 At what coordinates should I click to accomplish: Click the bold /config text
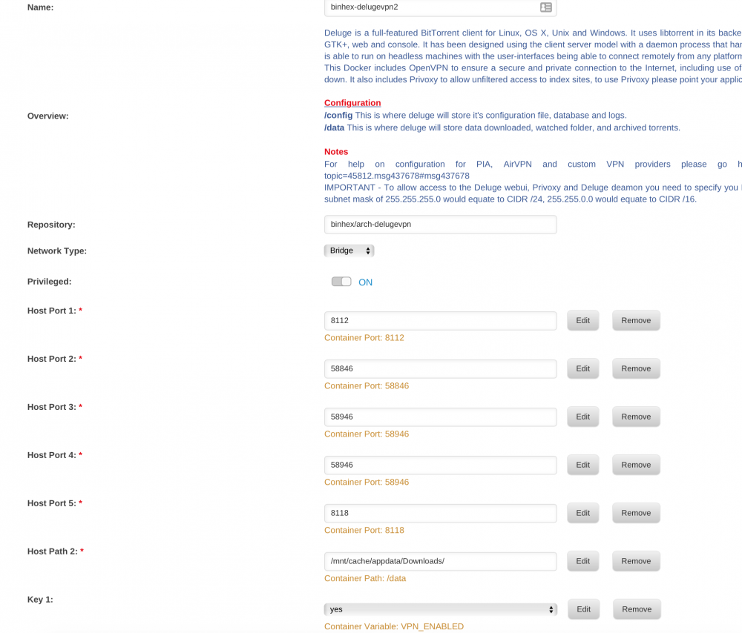pos(338,116)
